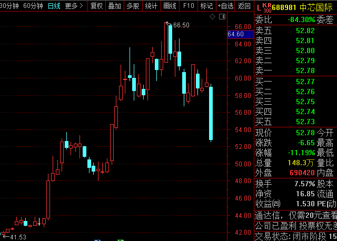The height and width of the screenshot is (241, 337).
Task: Click the 涨幅 value -11.19%
Action: [x=301, y=153]
